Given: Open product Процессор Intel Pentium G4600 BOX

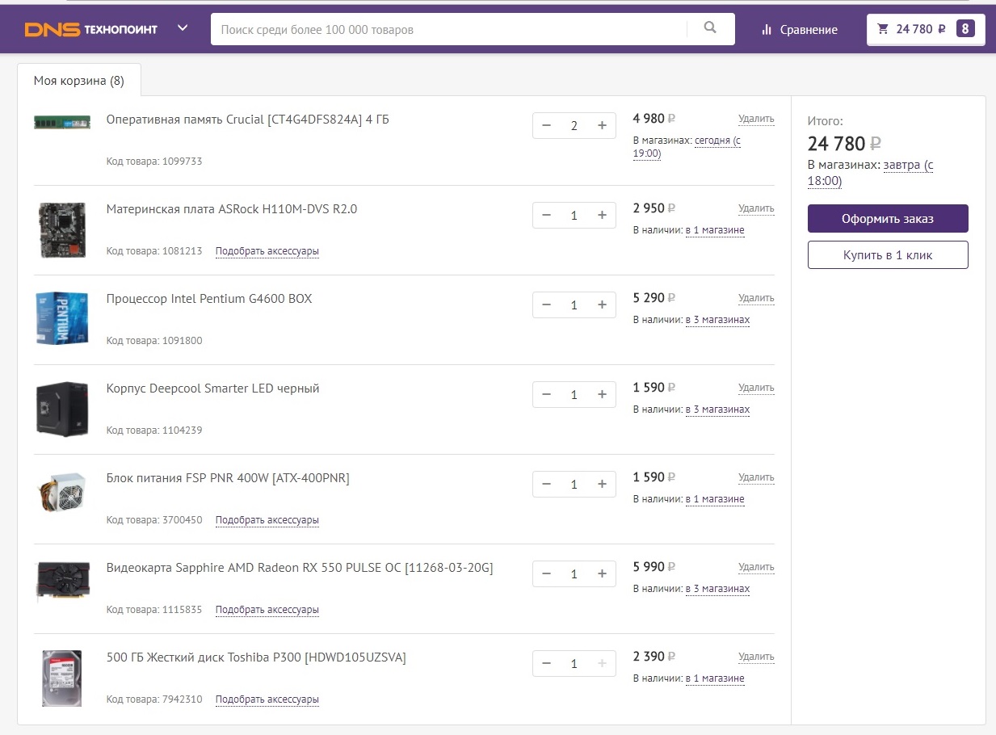Looking at the screenshot, I should 209,299.
